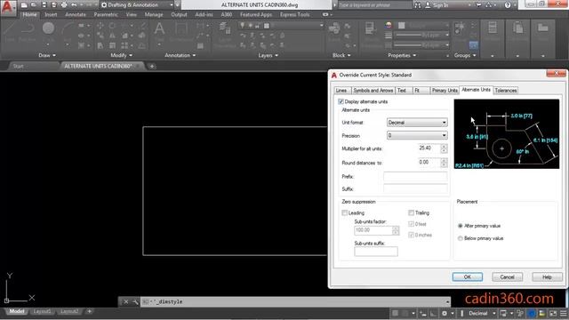Open Layer Properties manager icon
Screen dimensions: 569x320
[x=225, y=33]
